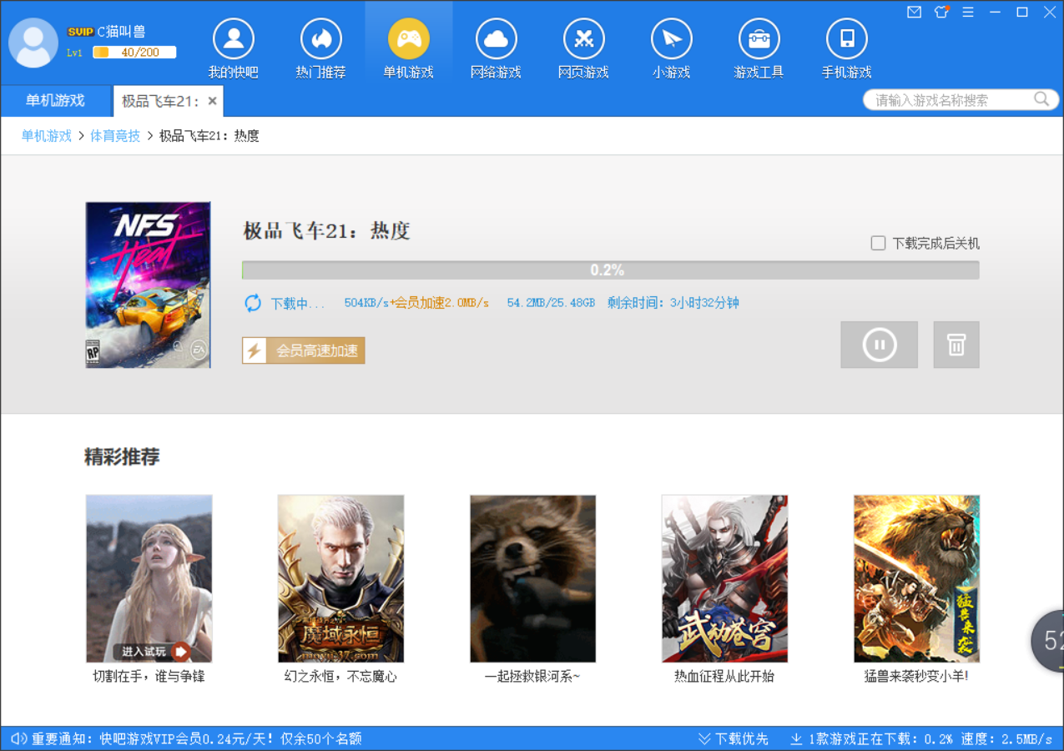
Task: Open the 我的快吧 section
Action: pyautogui.click(x=234, y=46)
